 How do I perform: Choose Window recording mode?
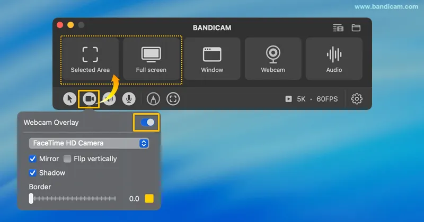[x=213, y=59]
